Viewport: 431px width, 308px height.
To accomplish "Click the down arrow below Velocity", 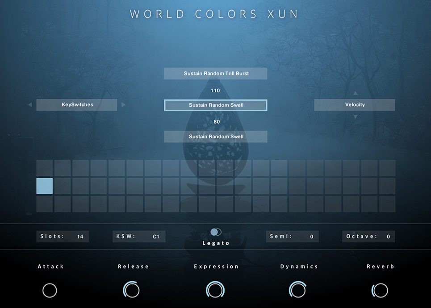I will tap(355, 117).
